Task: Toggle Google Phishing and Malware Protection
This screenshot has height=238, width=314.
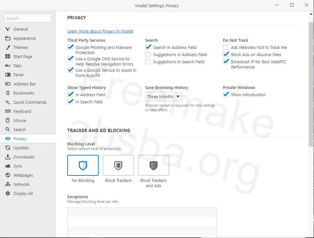Action: 70,47
